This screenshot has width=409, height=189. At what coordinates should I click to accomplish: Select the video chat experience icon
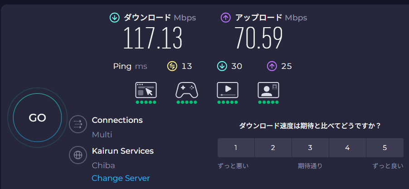pos(268,90)
